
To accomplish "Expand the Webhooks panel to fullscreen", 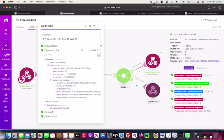I will pos(90,26).
